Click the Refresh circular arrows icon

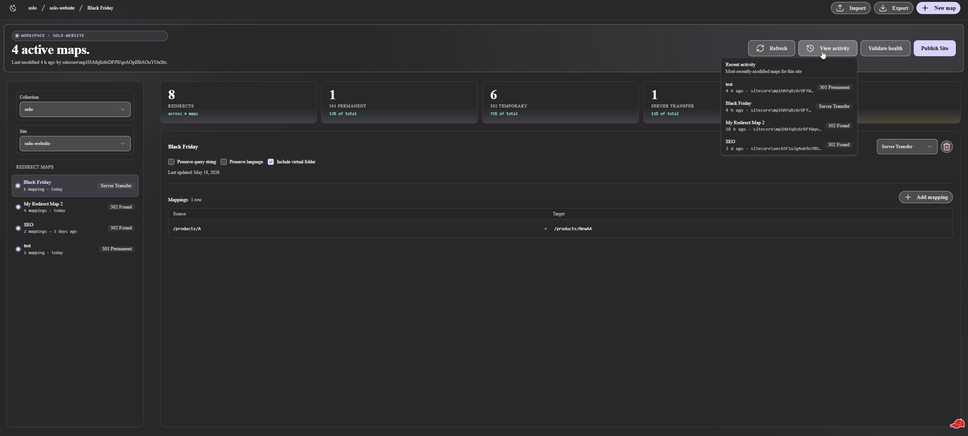(760, 48)
